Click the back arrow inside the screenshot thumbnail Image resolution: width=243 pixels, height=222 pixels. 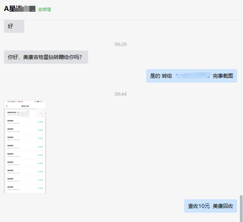7,106
